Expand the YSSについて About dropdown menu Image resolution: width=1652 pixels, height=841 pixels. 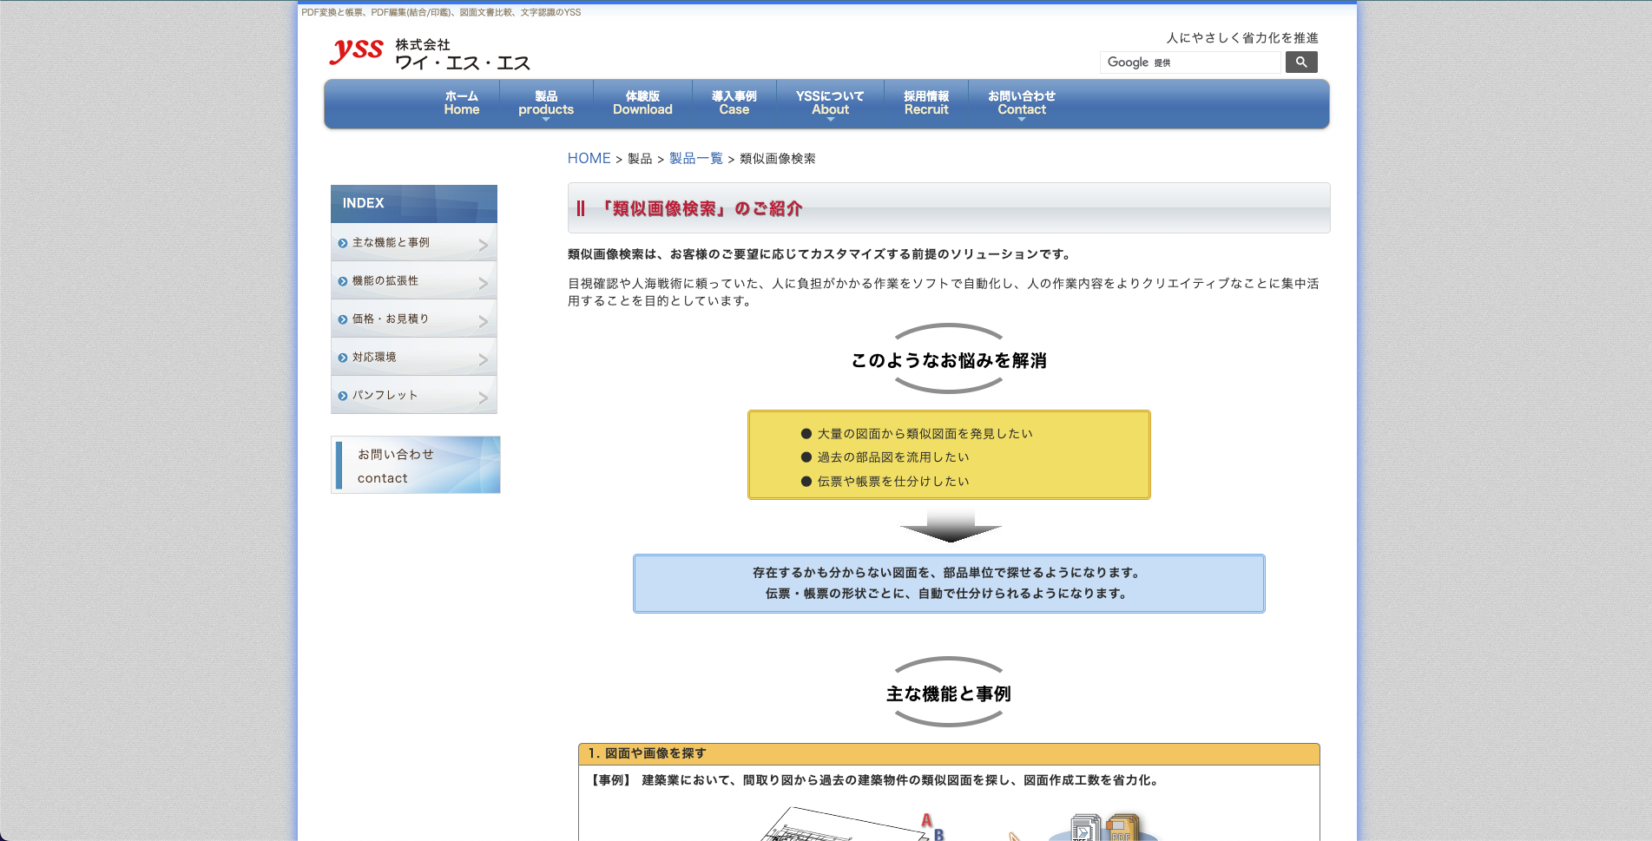click(x=830, y=103)
